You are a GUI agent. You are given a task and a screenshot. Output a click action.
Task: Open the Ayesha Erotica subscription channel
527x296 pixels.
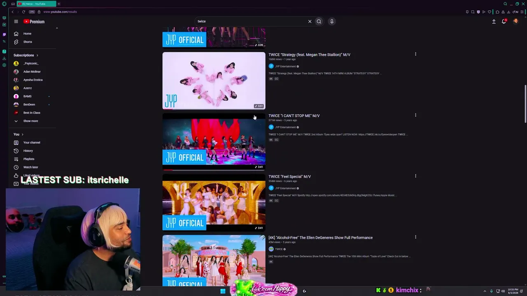(x=33, y=80)
